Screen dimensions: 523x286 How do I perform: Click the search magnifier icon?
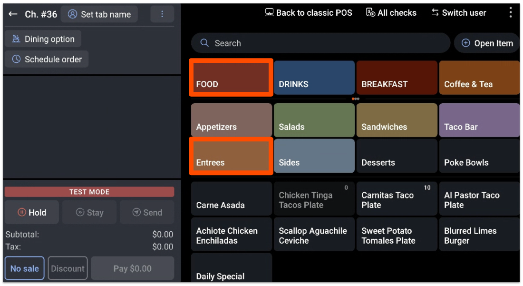(x=204, y=43)
